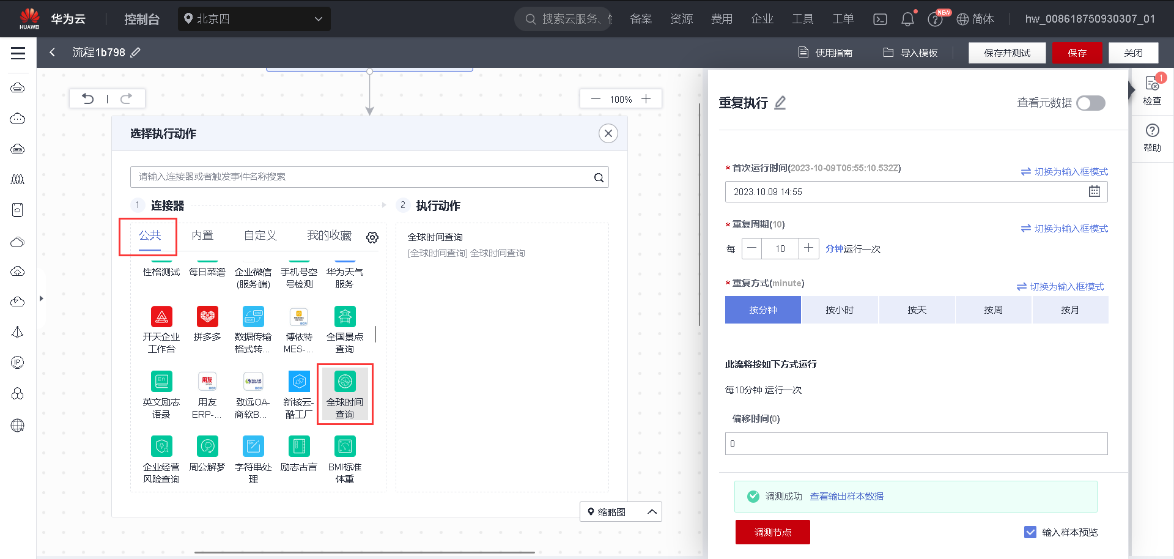Select the 全球时间查询 connector icon
1174x559 pixels.
pyautogui.click(x=345, y=380)
